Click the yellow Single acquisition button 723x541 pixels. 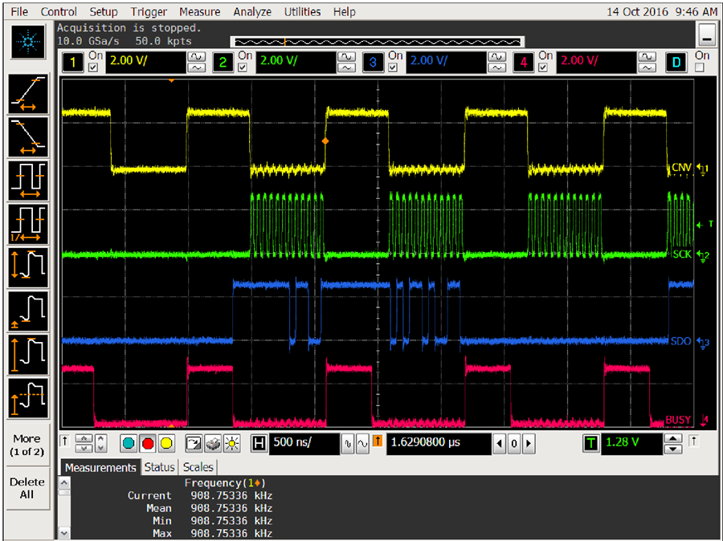point(166,444)
